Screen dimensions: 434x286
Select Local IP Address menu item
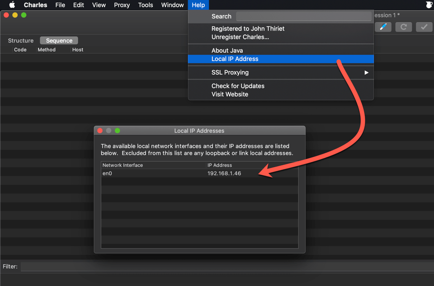pos(281,59)
